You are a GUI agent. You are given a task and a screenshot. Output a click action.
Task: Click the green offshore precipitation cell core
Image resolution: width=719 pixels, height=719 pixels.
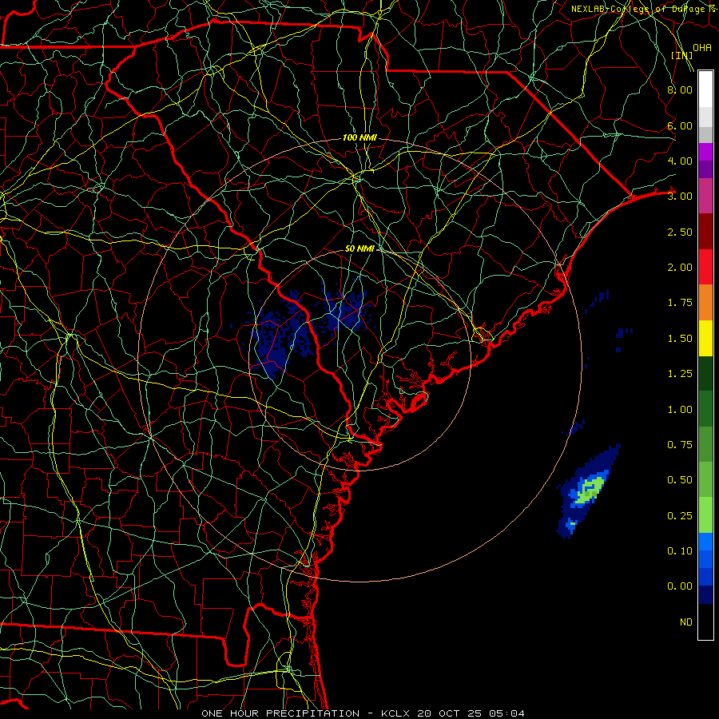[x=589, y=492]
